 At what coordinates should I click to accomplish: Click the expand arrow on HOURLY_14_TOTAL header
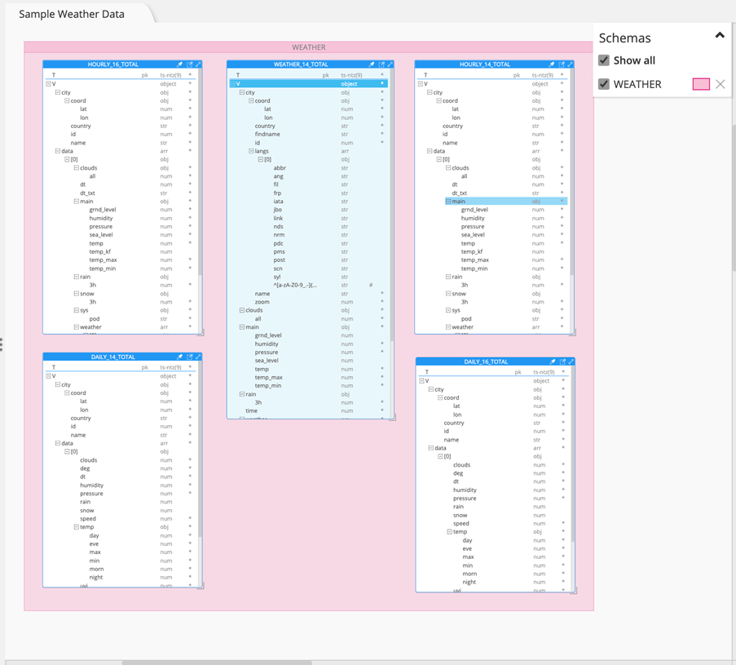pos(570,64)
